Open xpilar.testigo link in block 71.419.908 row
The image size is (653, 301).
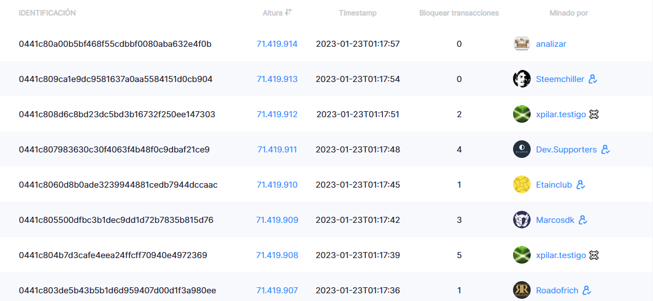[x=561, y=255]
